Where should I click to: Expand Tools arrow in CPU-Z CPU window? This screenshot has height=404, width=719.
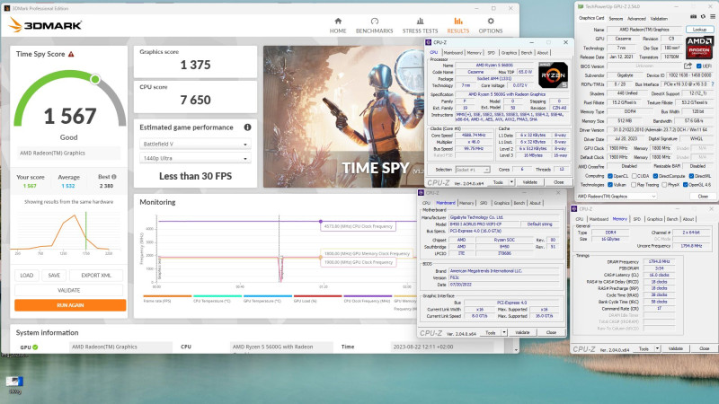(511, 182)
